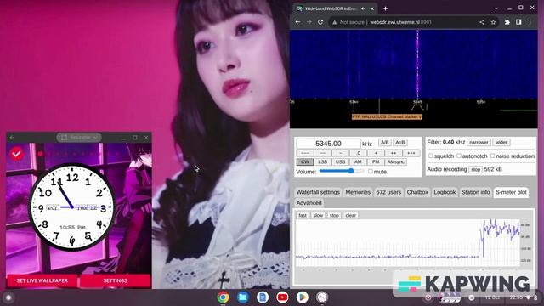Check the mute checkbox
Viewport: 544px width, 306px height.
[371, 172]
